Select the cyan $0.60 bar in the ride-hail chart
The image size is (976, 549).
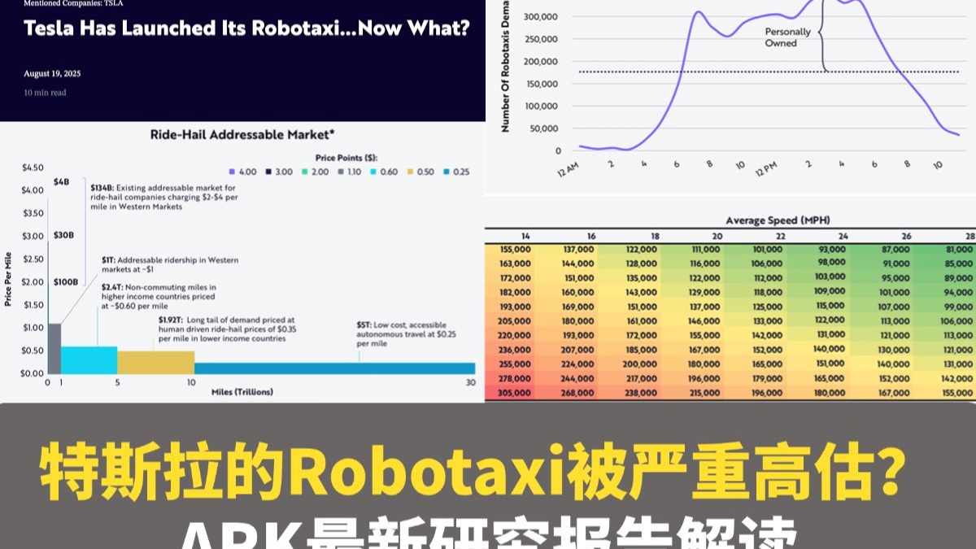coord(89,359)
